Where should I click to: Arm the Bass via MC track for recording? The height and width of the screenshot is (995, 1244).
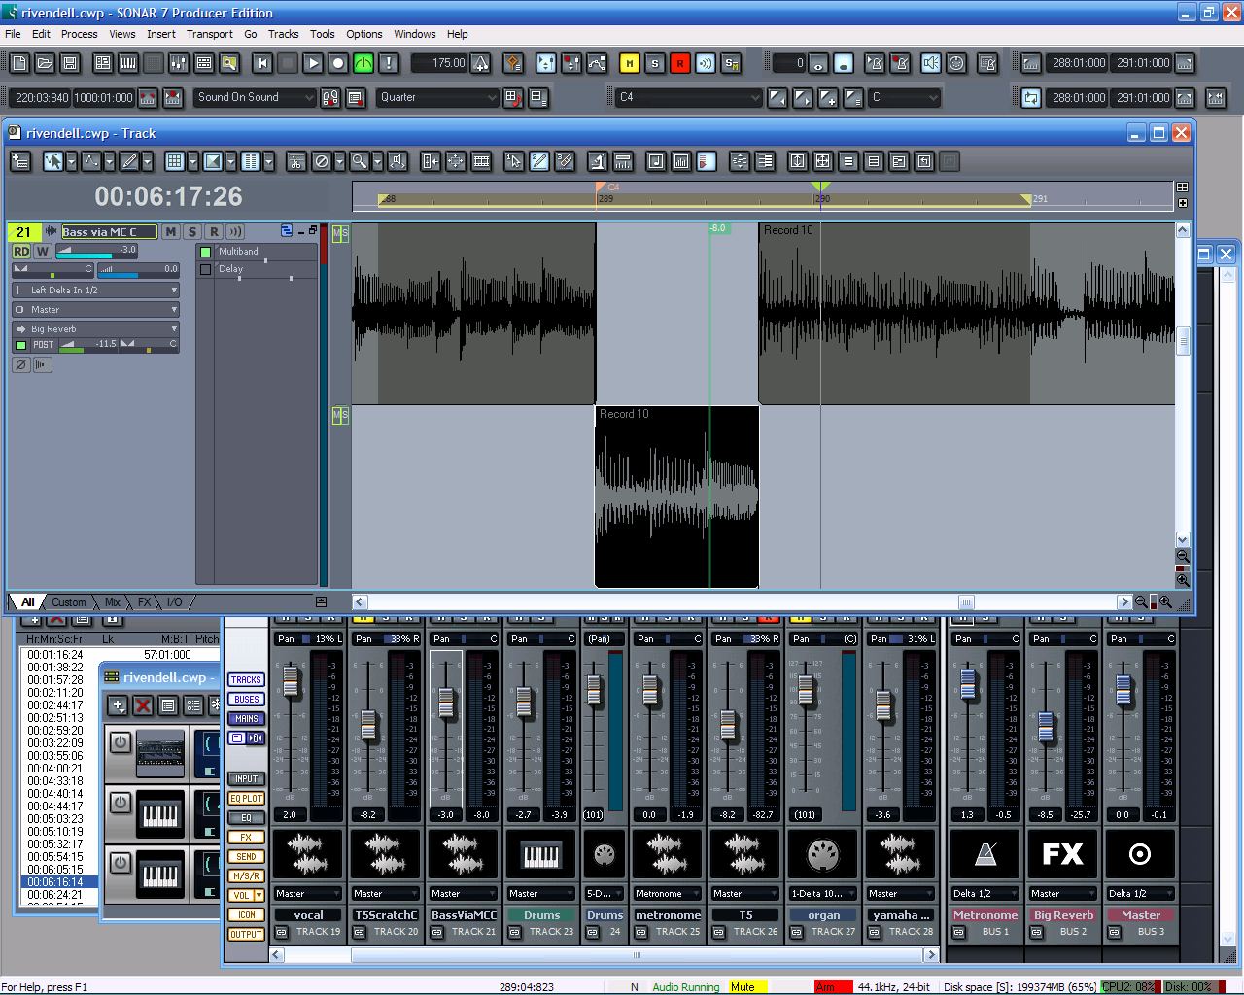[x=214, y=232]
